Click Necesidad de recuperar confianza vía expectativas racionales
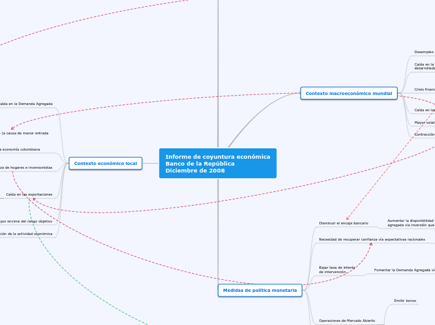 [372, 239]
